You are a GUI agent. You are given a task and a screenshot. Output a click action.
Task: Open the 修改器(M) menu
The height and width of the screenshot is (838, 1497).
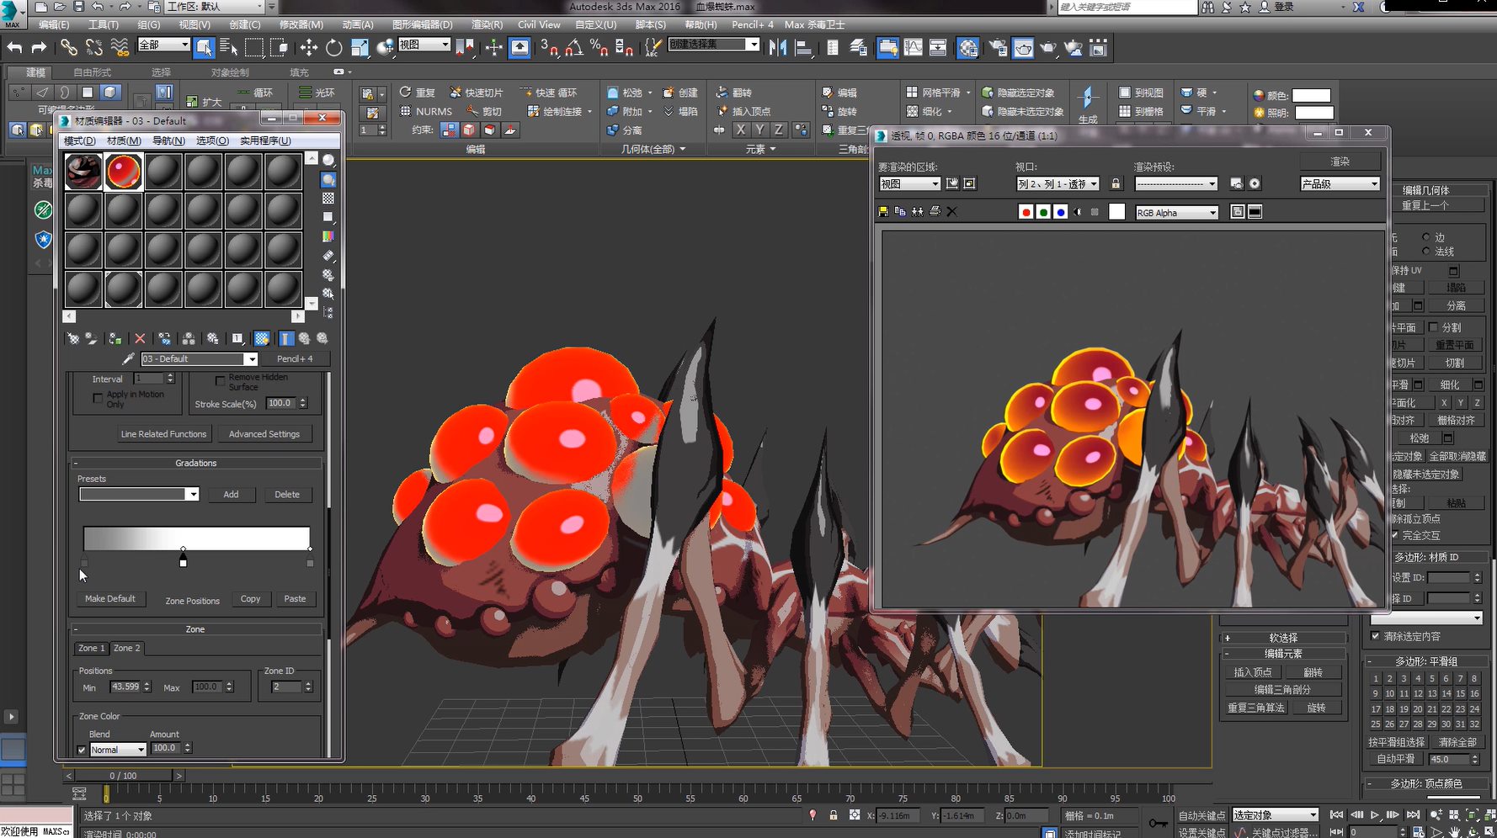click(301, 24)
